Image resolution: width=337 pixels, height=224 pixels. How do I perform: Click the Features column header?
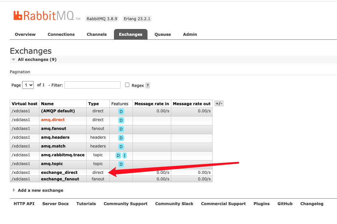(120, 104)
